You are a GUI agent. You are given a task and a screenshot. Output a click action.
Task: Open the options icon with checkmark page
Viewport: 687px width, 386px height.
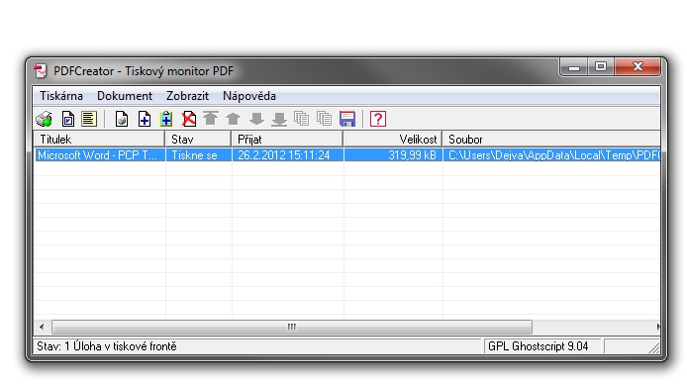click(68, 119)
